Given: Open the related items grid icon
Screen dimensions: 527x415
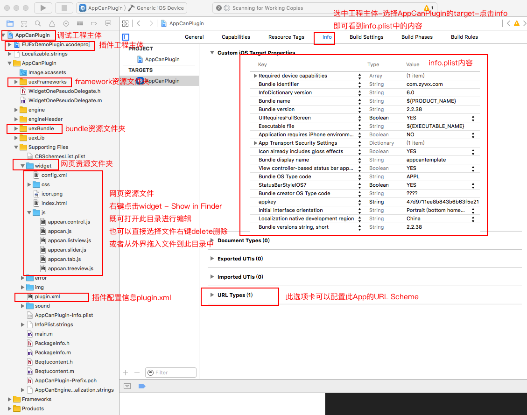Looking at the screenshot, I should point(126,23).
